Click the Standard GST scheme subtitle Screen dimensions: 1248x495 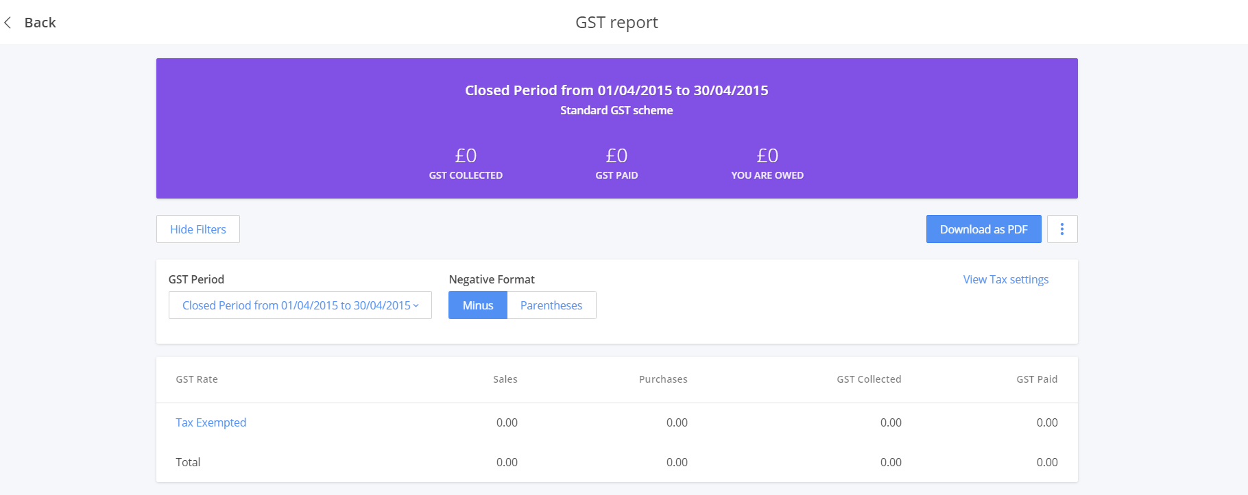pyautogui.click(x=616, y=110)
